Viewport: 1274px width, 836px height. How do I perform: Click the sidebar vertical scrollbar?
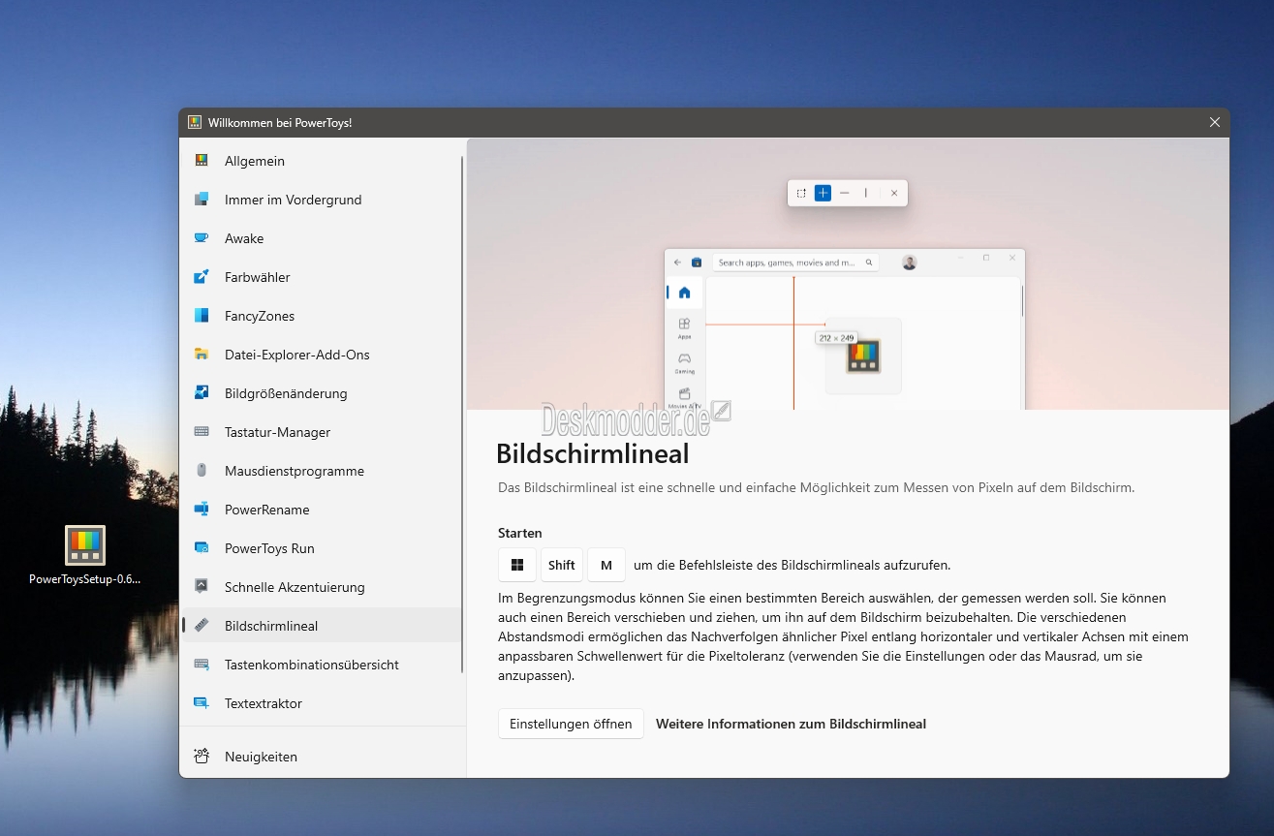point(463,415)
